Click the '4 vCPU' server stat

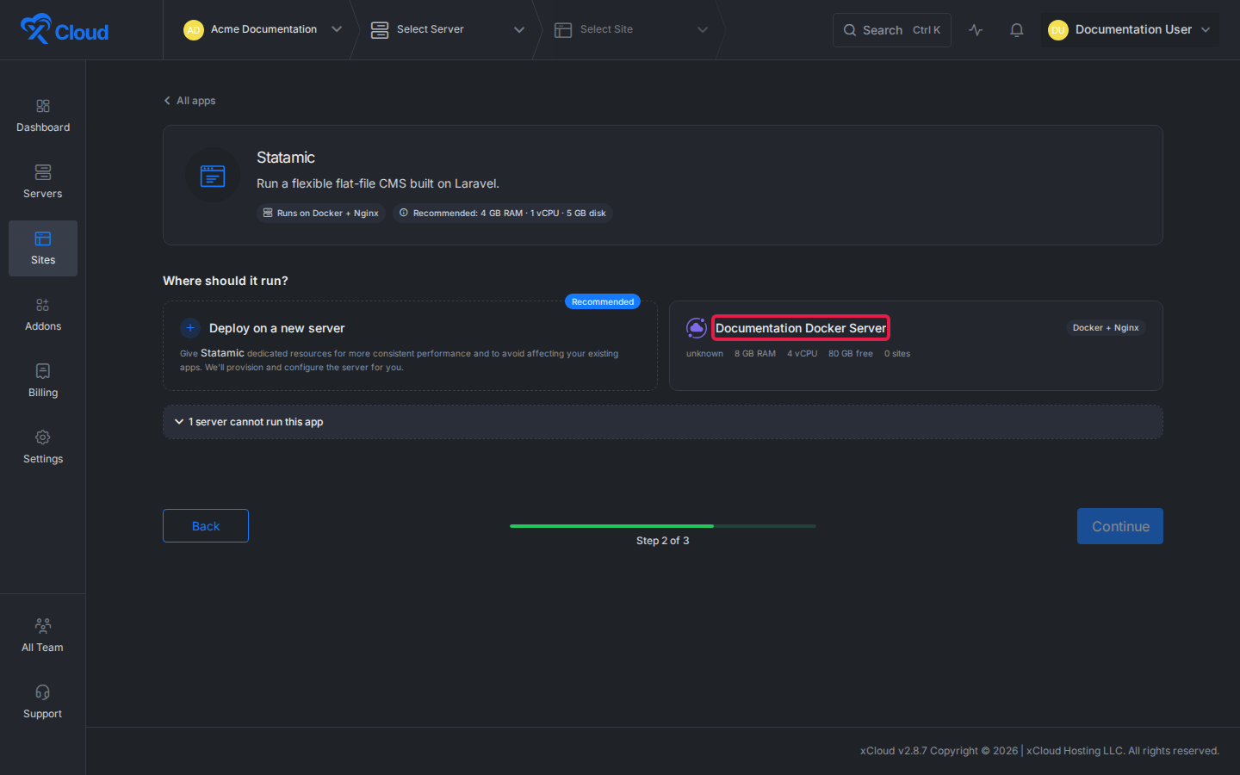point(803,354)
